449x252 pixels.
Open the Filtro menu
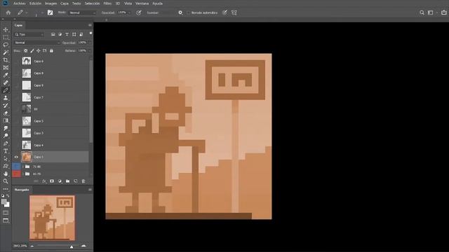point(107,3)
